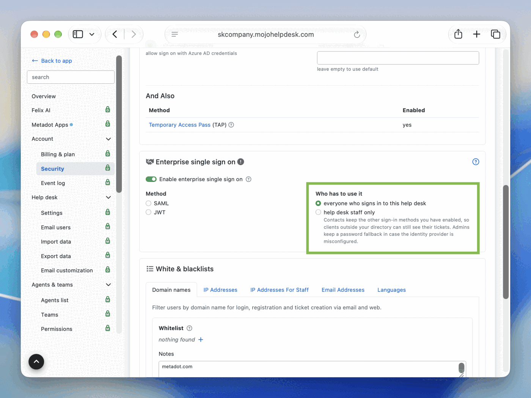Choose the help desk staff only option
The width and height of the screenshot is (531, 398).
click(x=318, y=212)
